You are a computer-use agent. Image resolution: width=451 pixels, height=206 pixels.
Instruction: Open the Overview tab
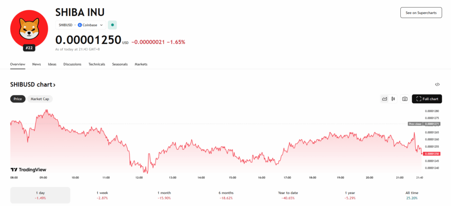point(18,64)
